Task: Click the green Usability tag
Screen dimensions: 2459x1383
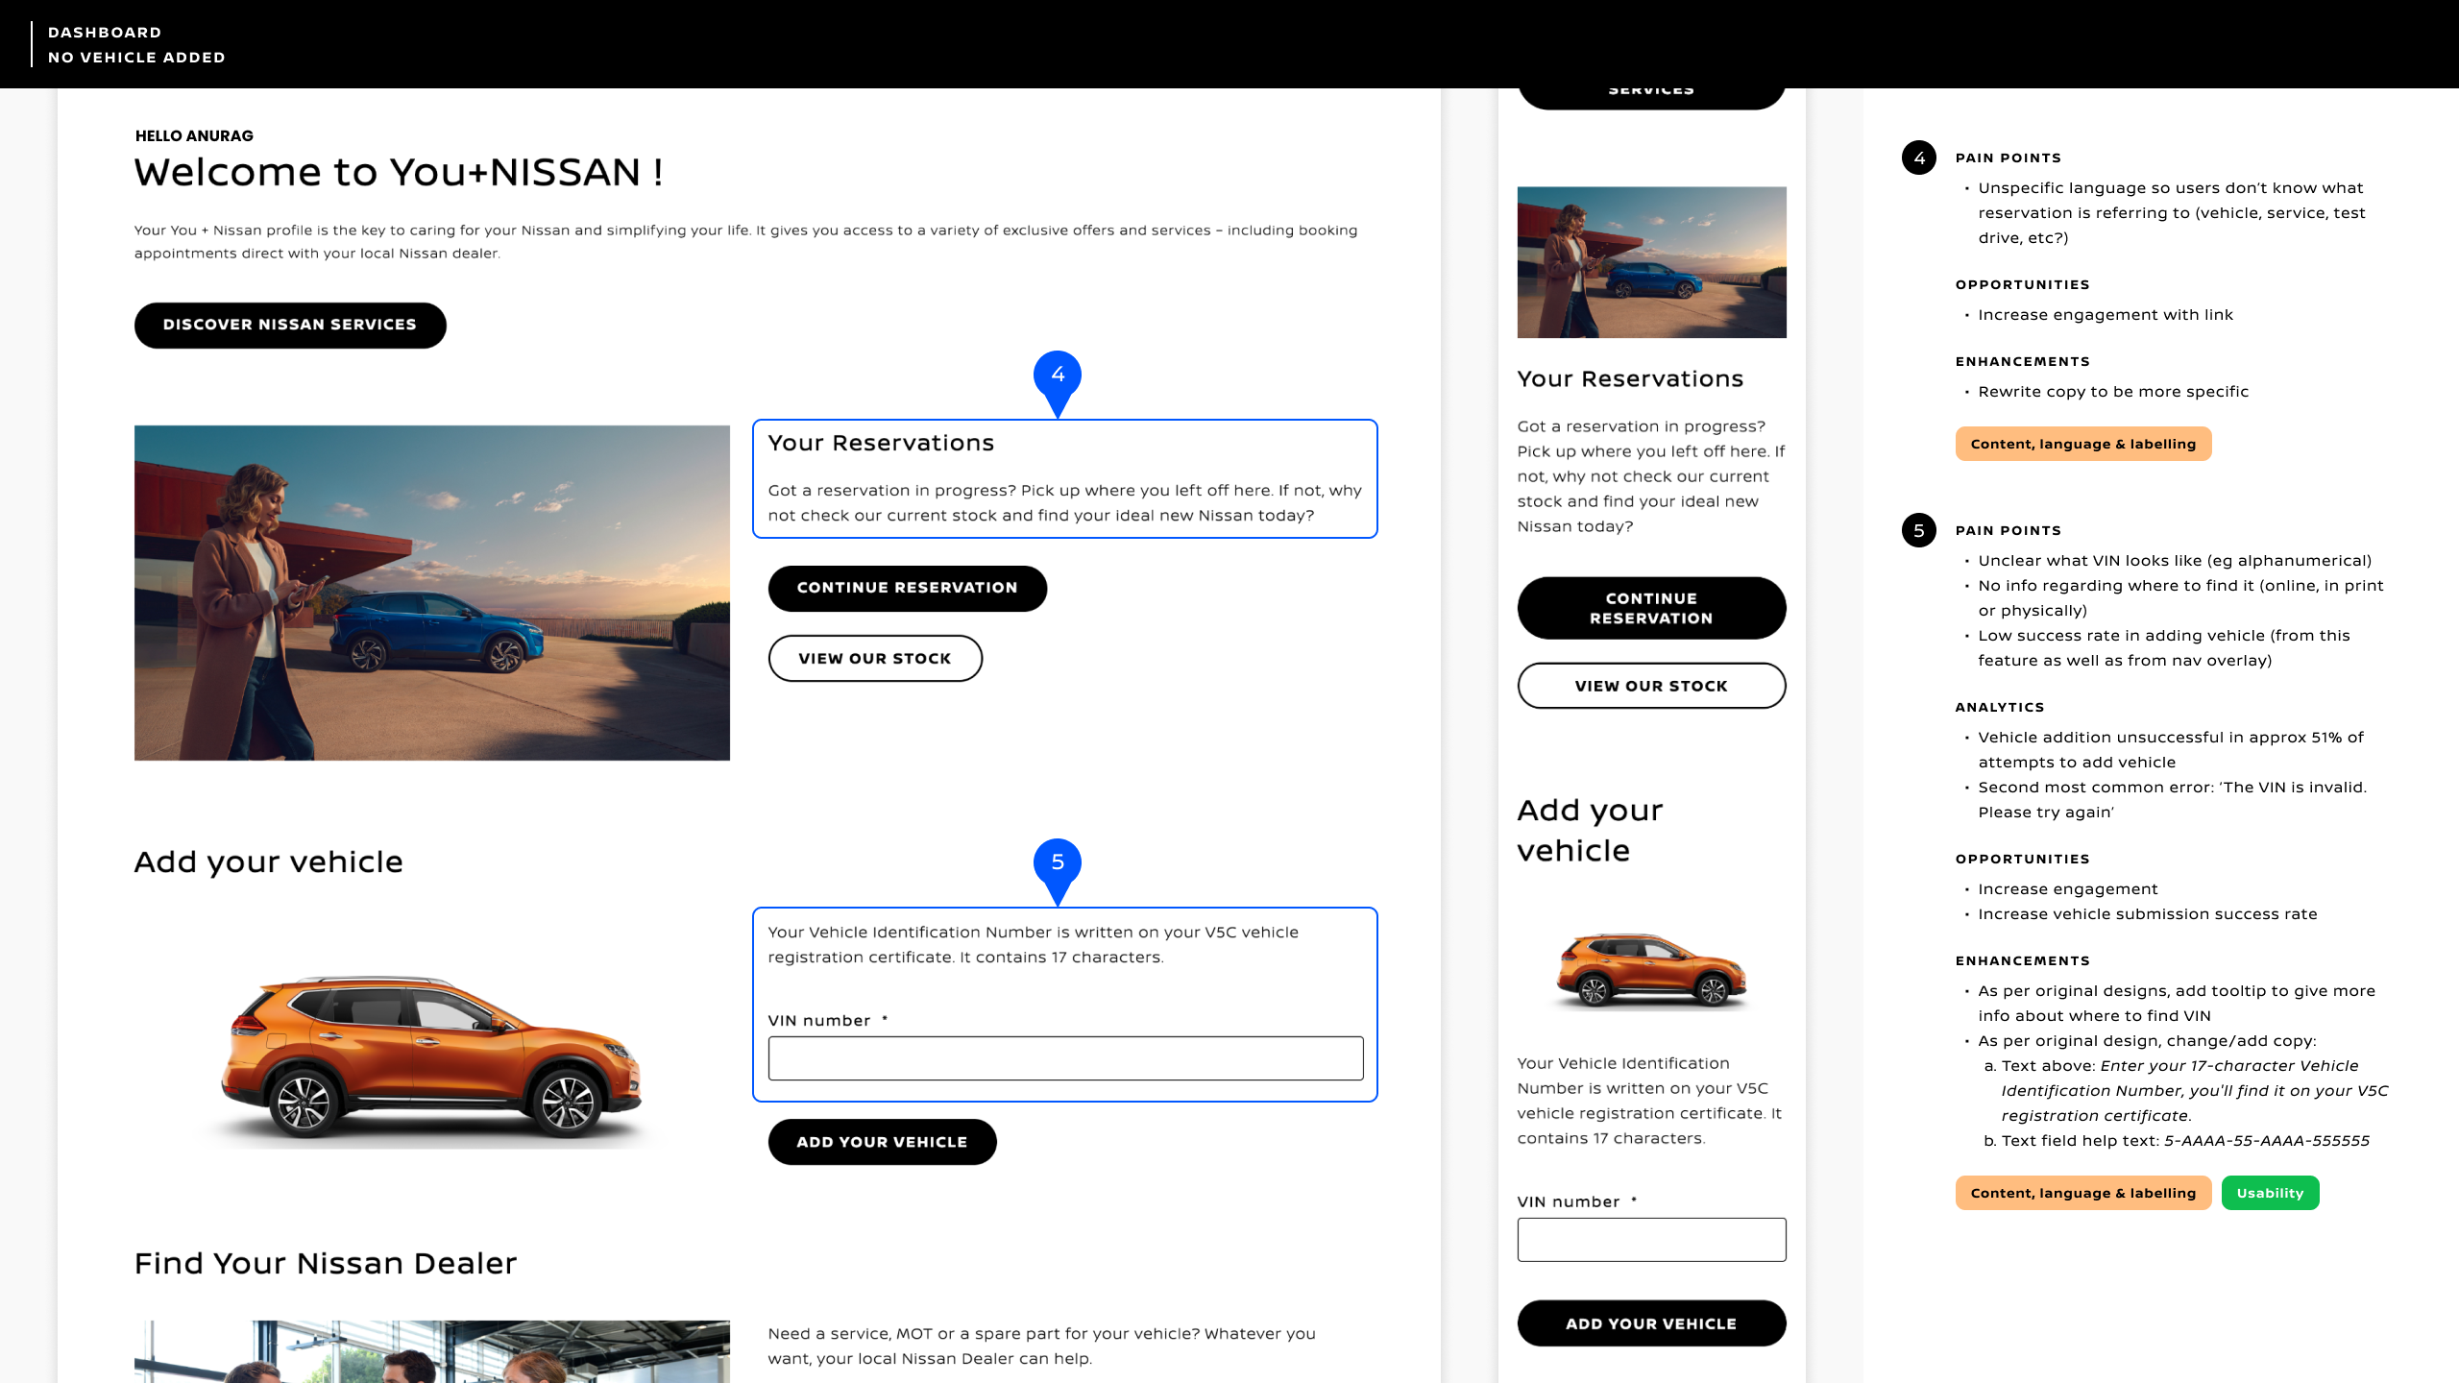Action: tap(2270, 1193)
